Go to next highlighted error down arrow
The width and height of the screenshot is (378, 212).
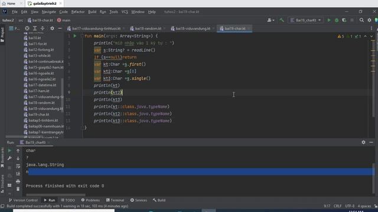point(372,37)
